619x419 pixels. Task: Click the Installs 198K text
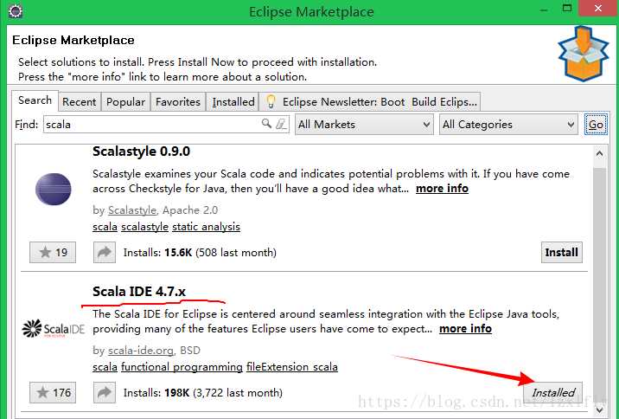203,393
